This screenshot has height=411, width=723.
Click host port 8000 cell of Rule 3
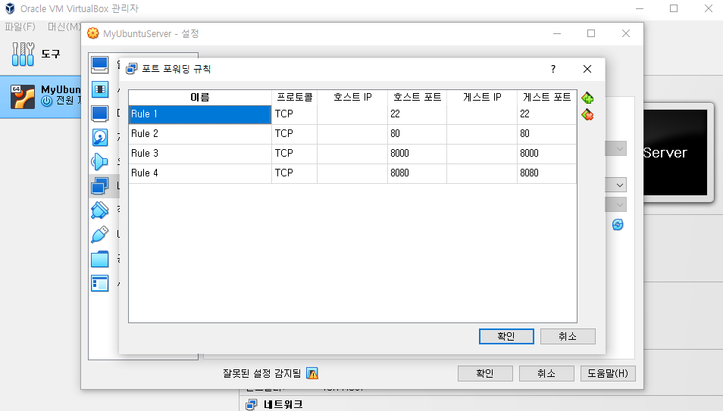click(418, 154)
